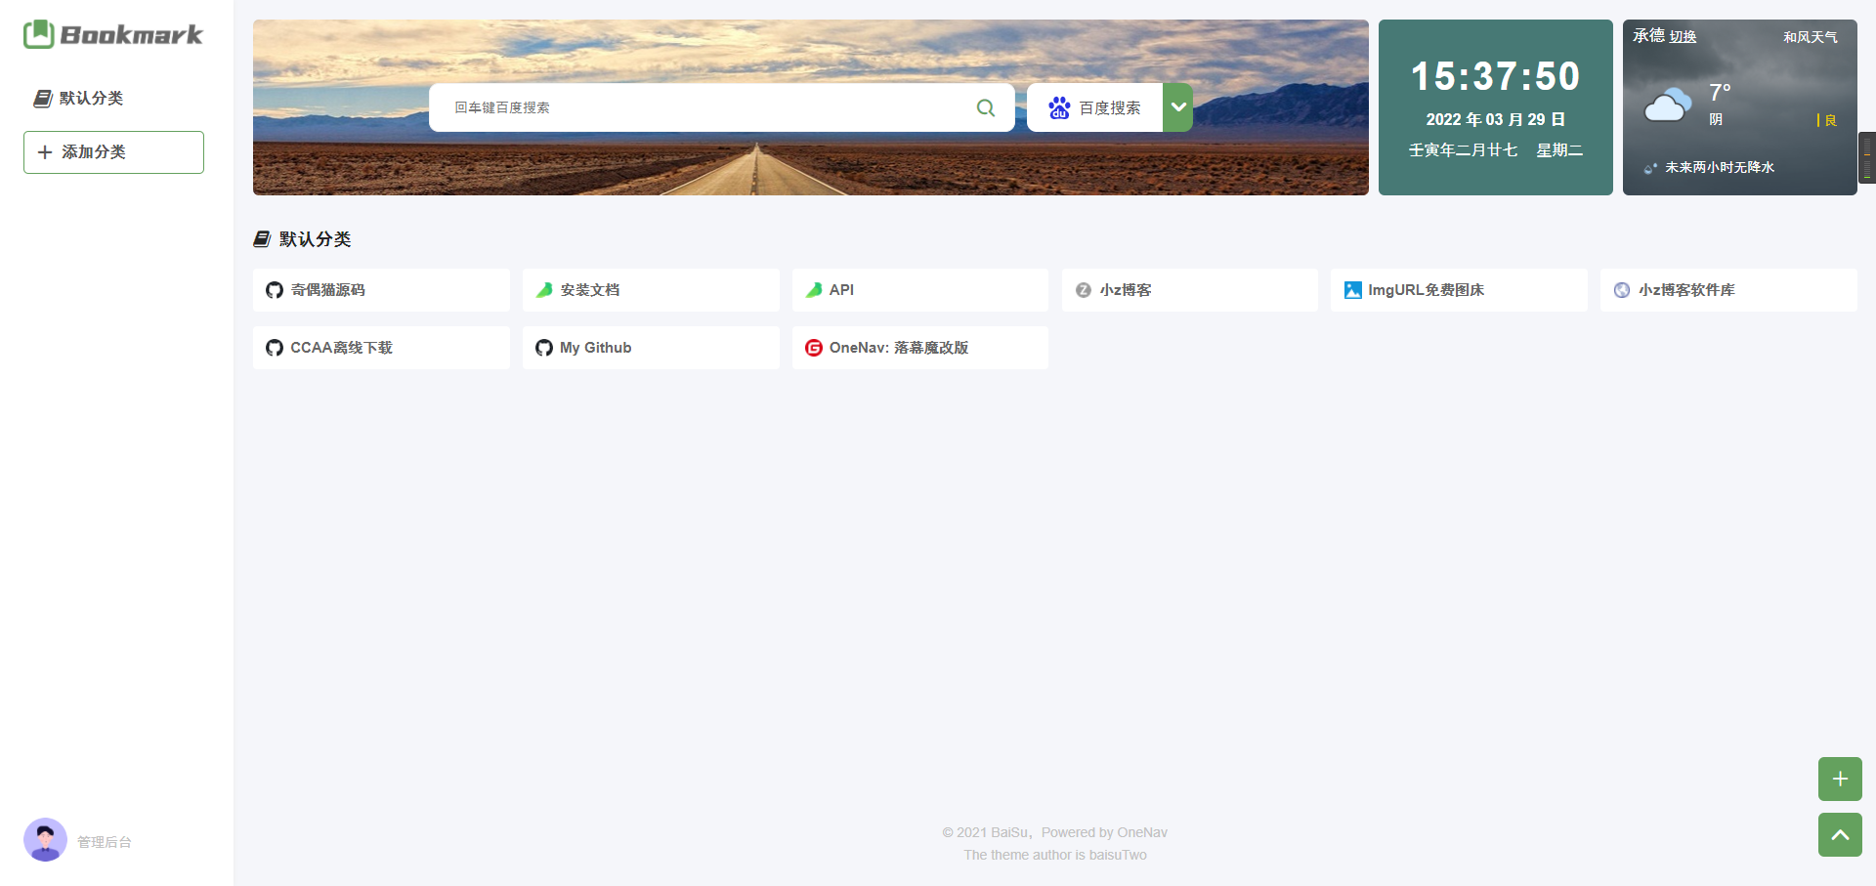Click the Bookmark logo
The height and width of the screenshot is (886, 1876).
113,35
